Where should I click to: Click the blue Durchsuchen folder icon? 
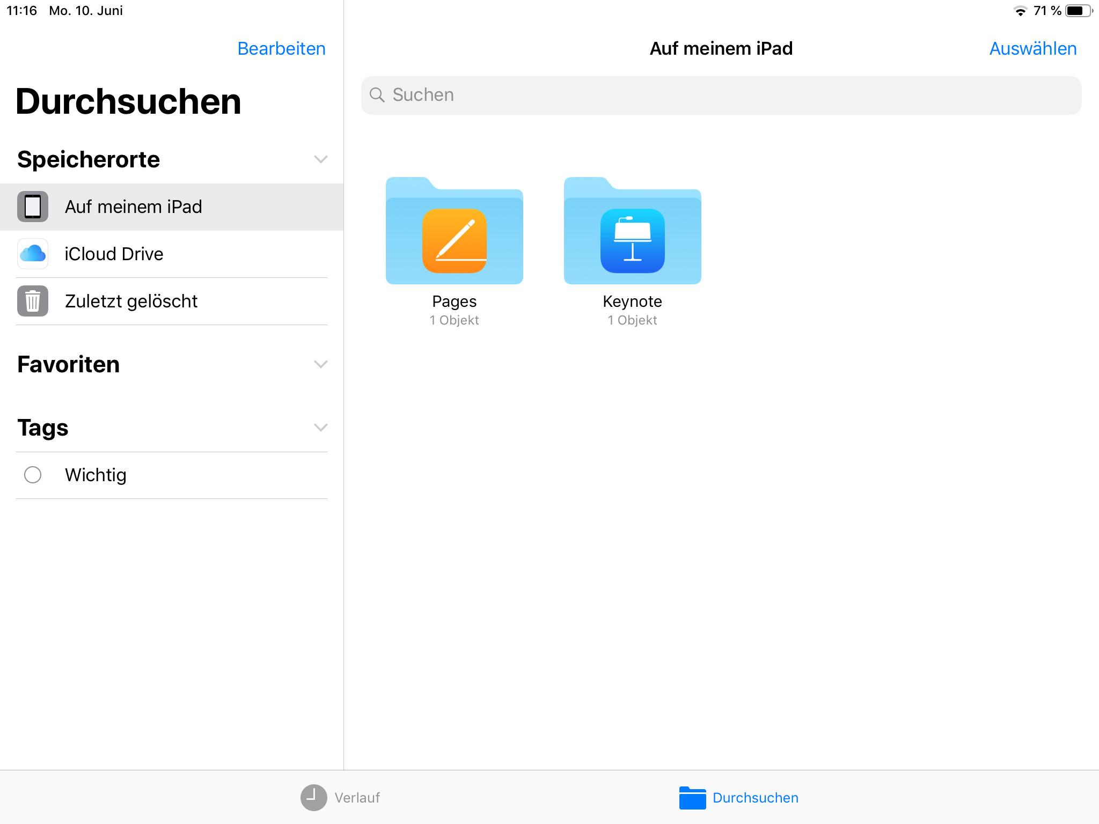692,798
